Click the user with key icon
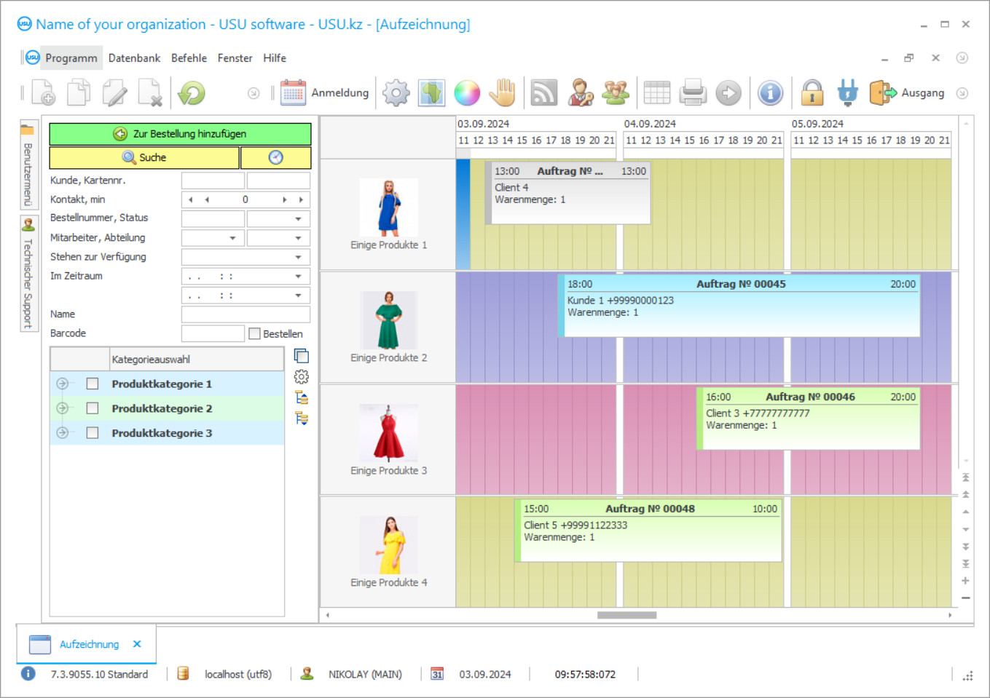The image size is (990, 698). [580, 92]
